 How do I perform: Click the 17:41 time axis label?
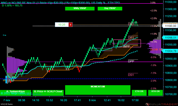tap(77, 100)
